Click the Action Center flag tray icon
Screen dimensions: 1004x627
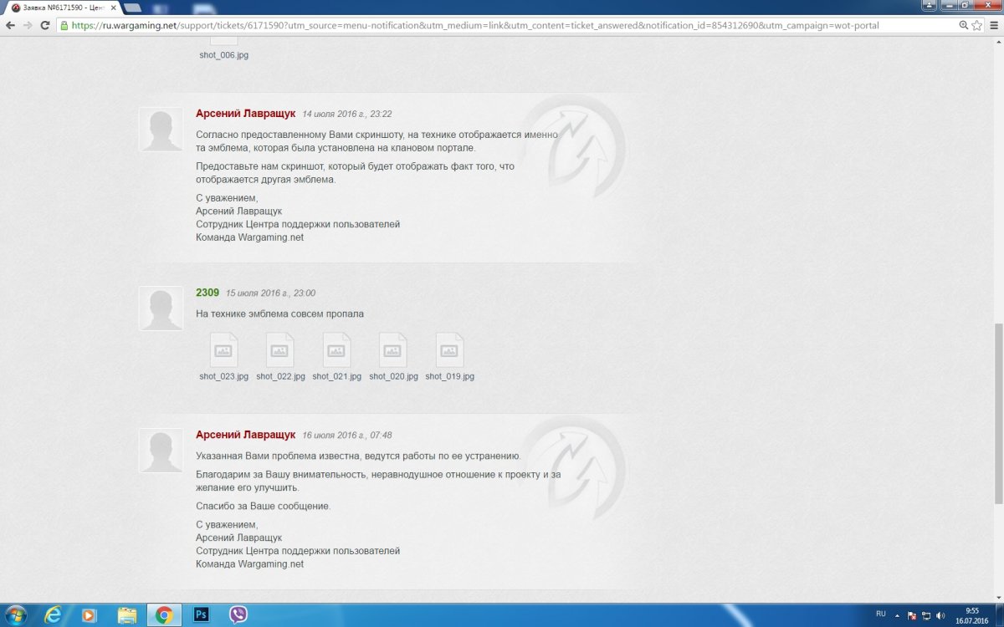click(x=913, y=615)
